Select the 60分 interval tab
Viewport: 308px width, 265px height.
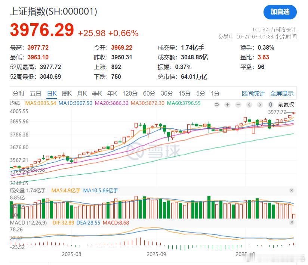point(149,93)
